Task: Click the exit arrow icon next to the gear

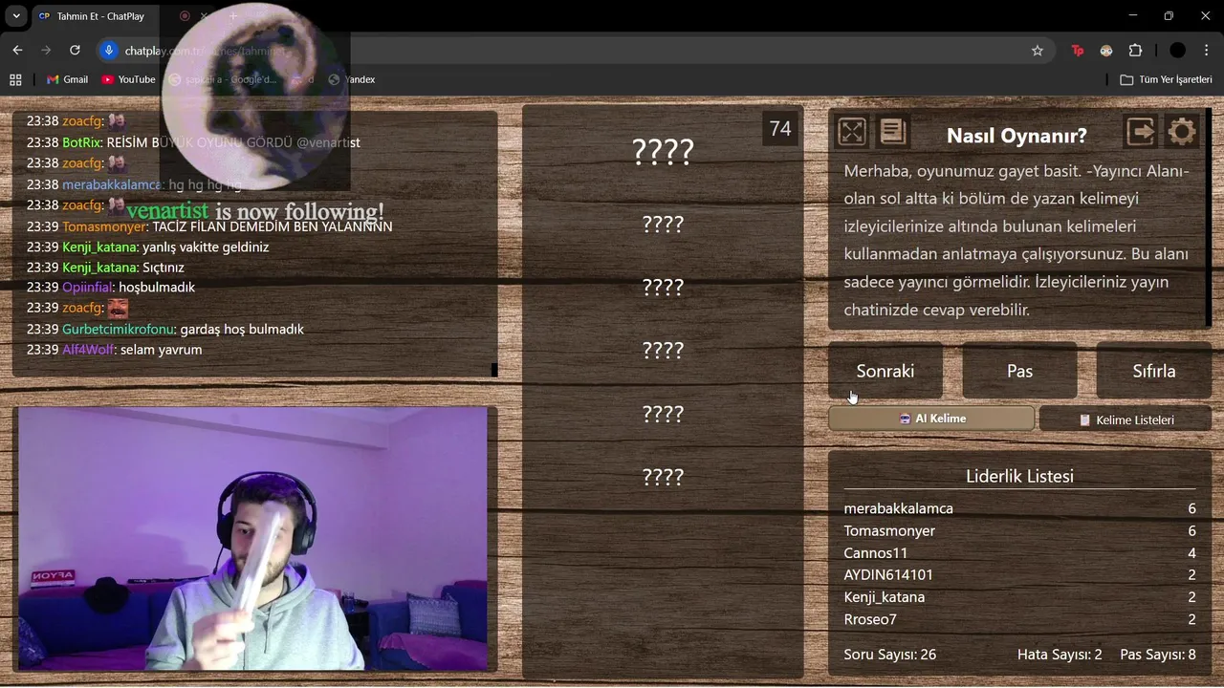Action: coord(1141,132)
